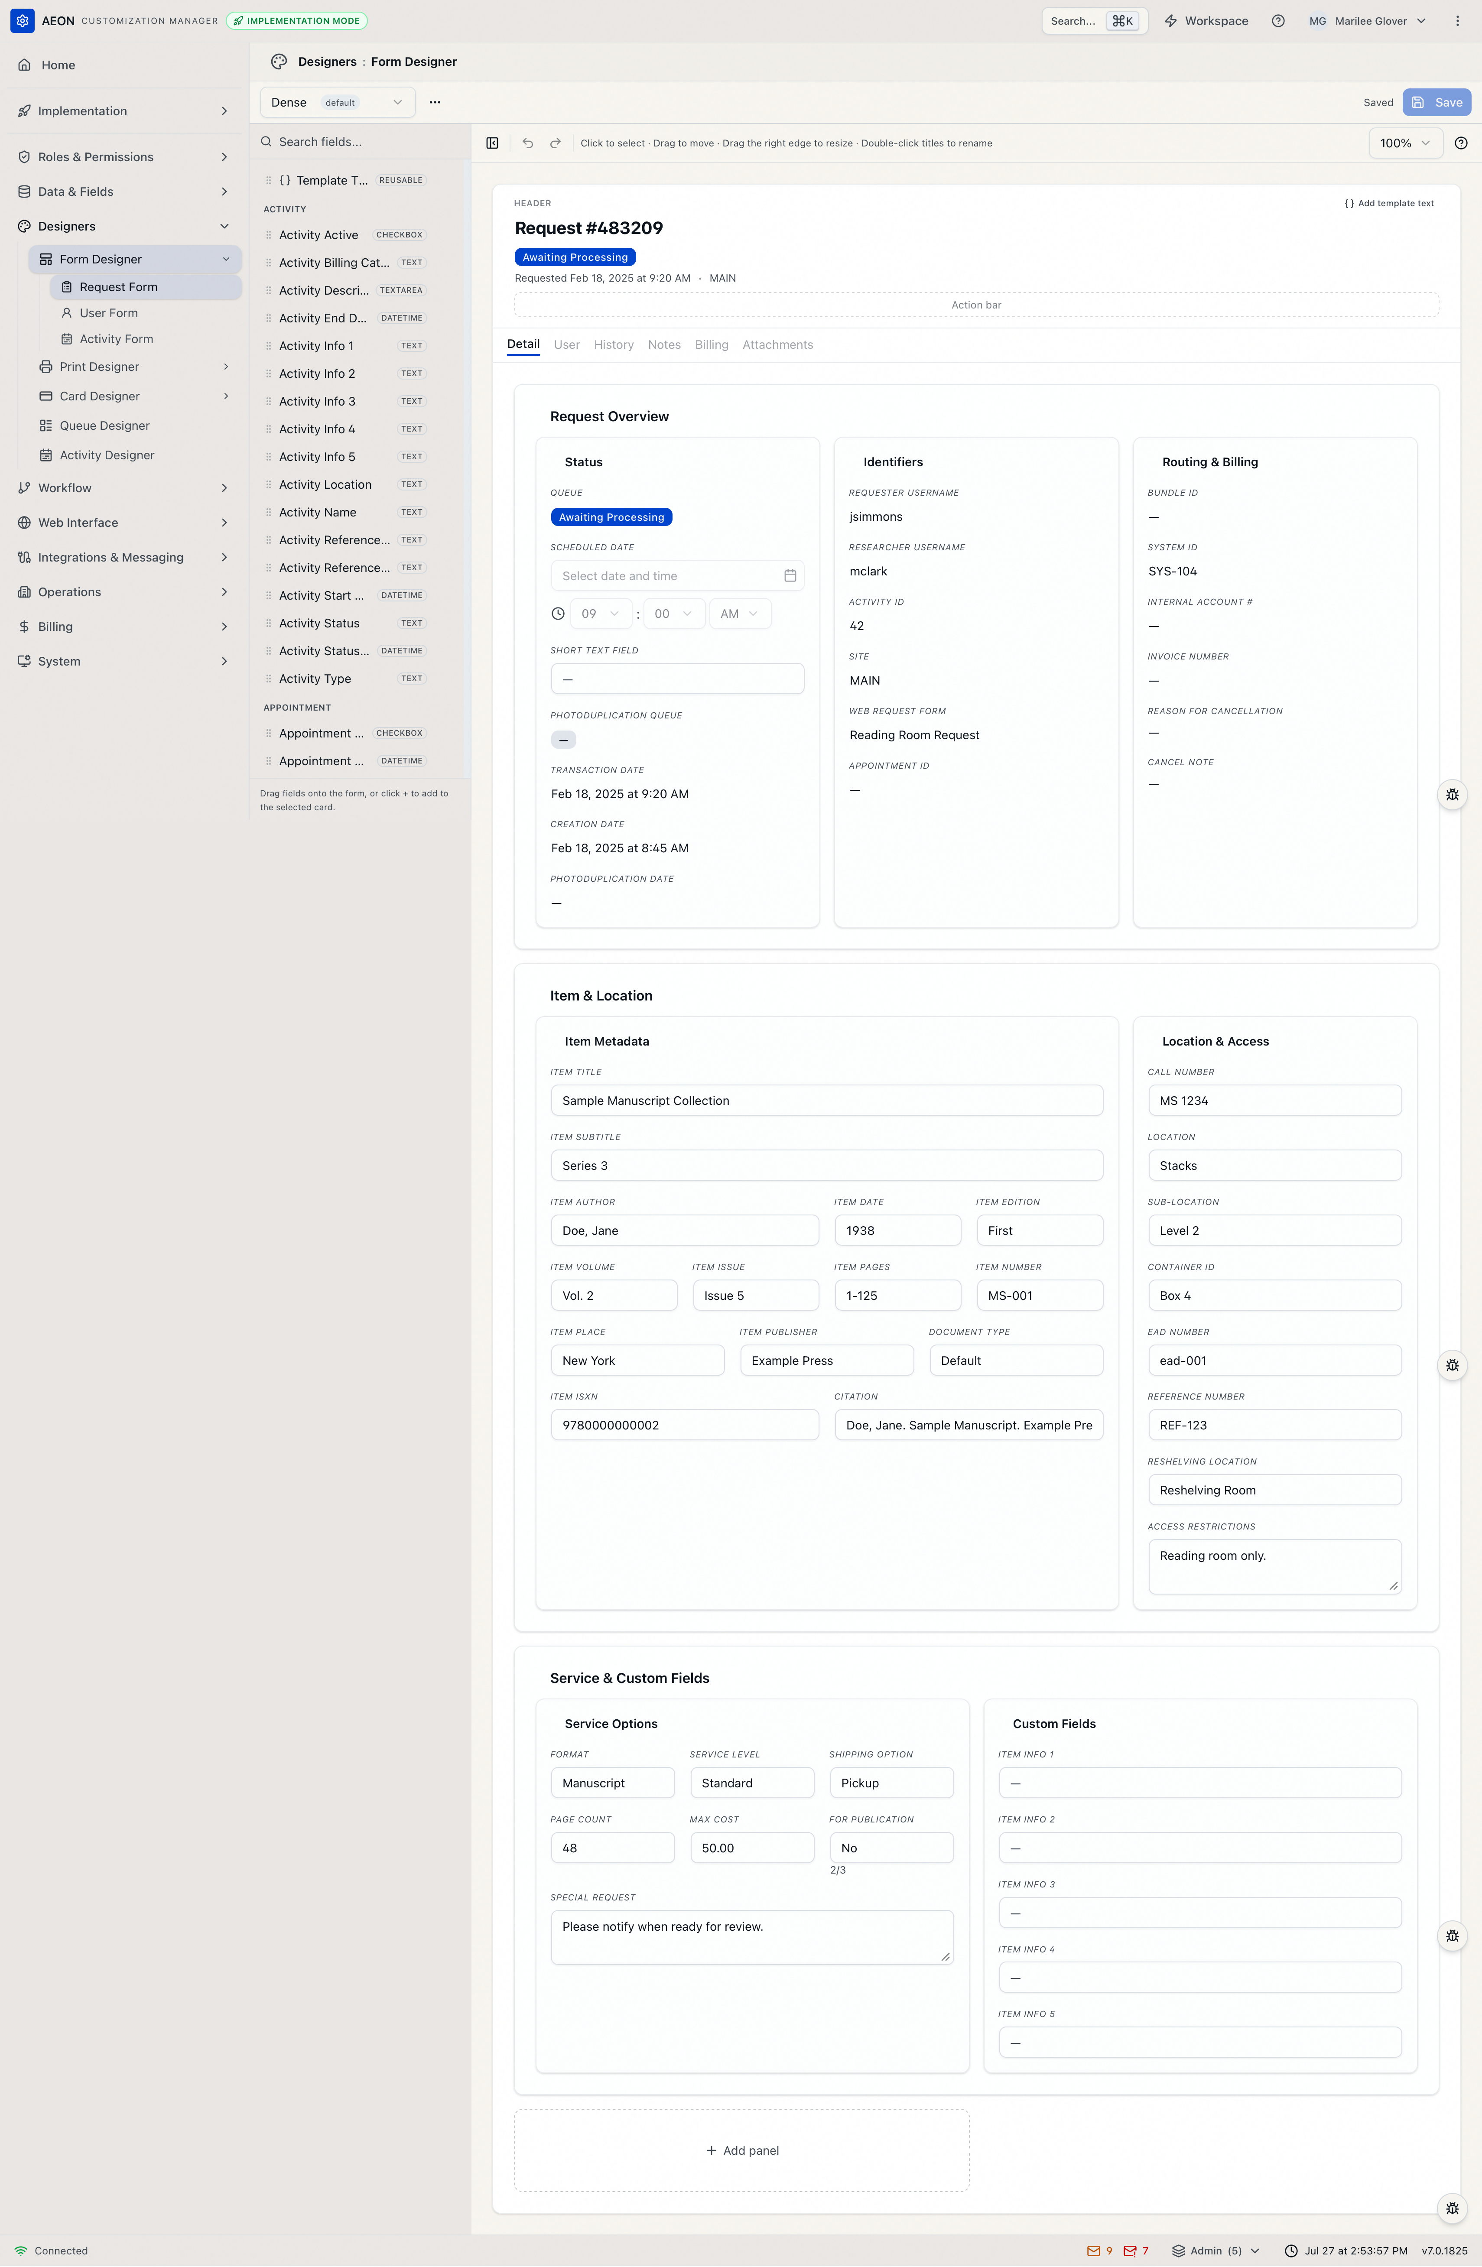Screen dimensions: 1482x2267
Task: Expand Print Designer submenu
Action: [x=226, y=367]
